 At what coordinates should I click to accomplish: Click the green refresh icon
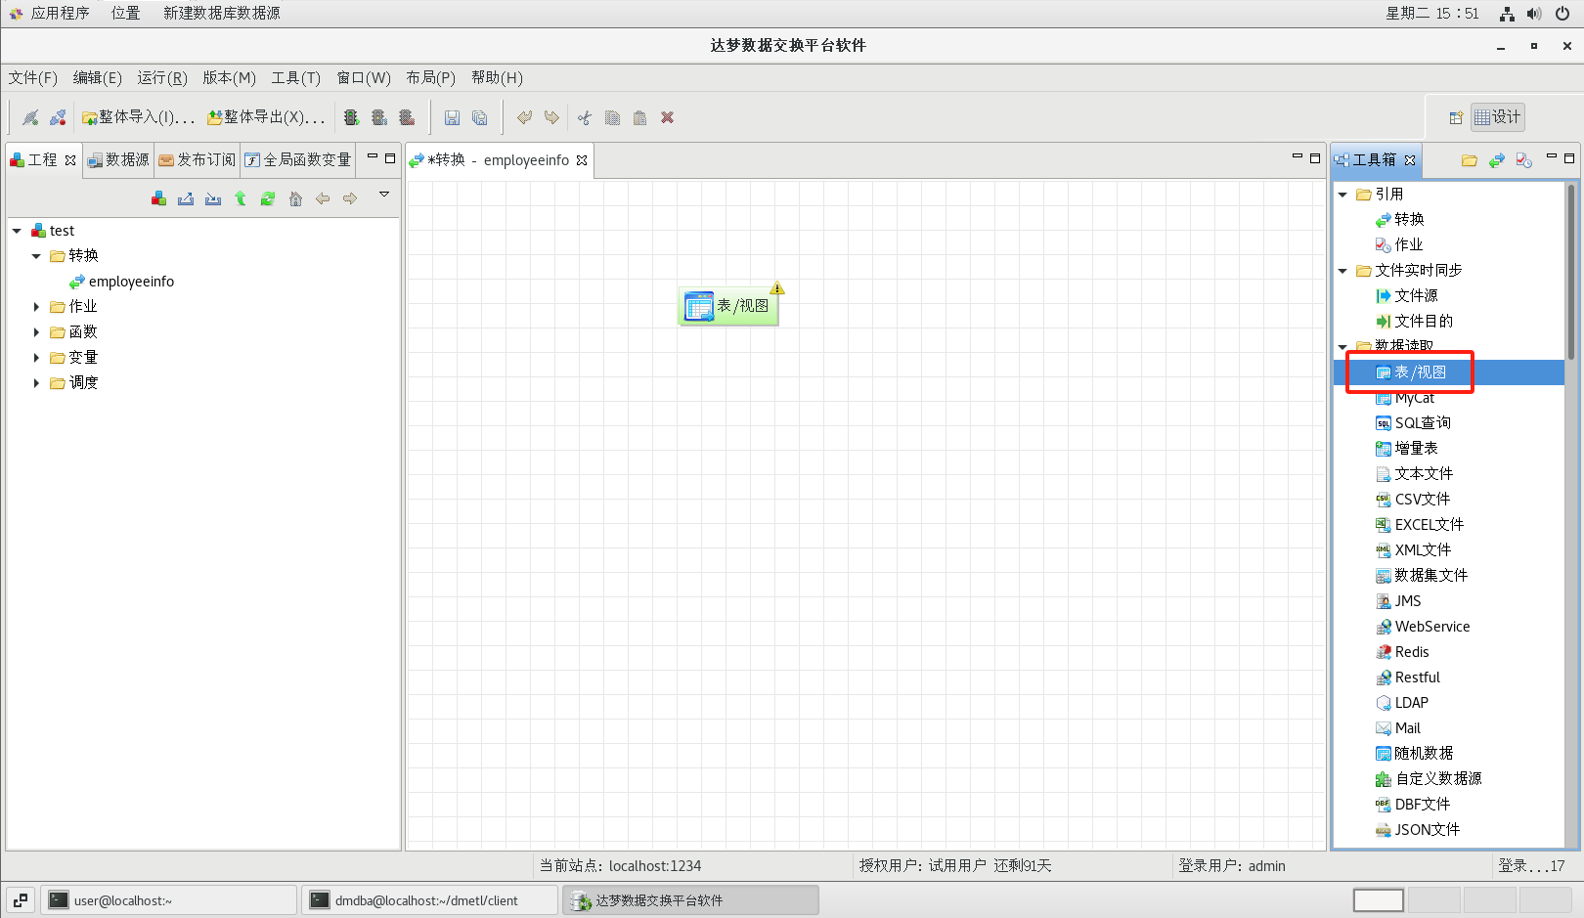pos(268,198)
